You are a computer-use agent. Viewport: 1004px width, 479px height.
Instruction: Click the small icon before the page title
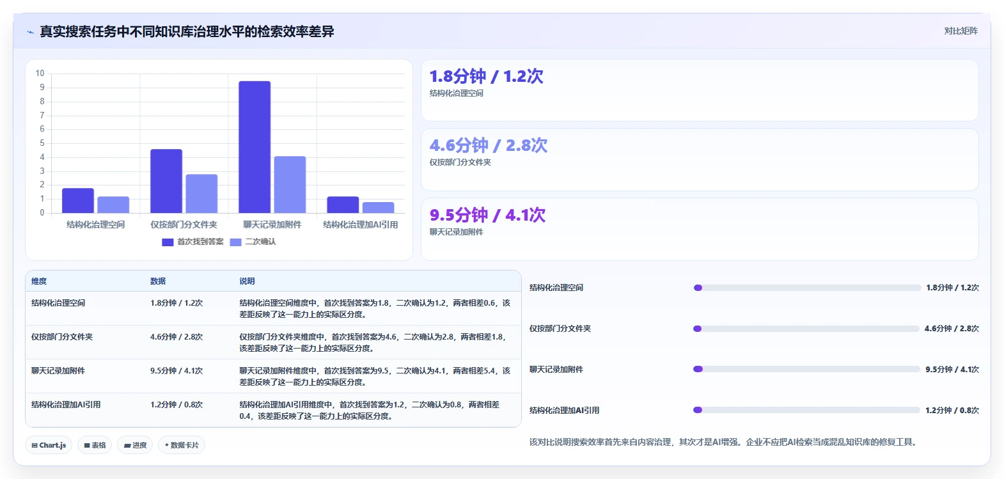[30, 32]
